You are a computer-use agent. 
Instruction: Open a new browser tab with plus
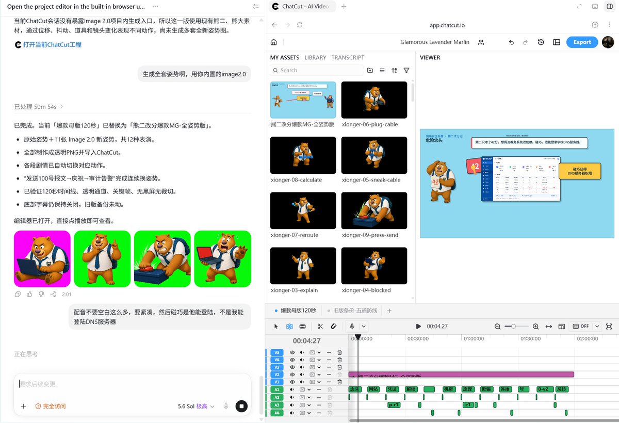(x=344, y=7)
